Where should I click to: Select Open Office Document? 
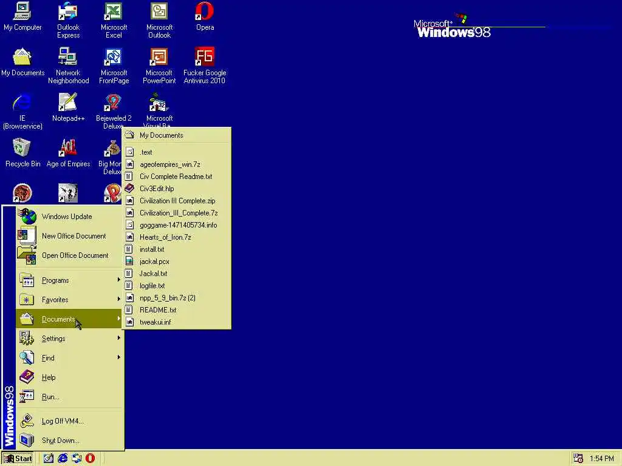[69, 255]
